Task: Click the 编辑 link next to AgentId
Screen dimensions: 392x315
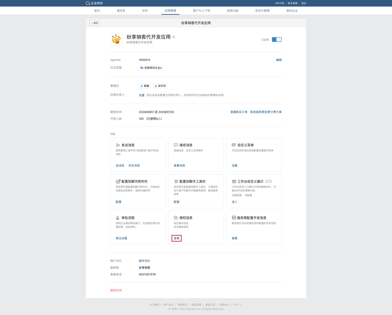Action: [x=279, y=60]
